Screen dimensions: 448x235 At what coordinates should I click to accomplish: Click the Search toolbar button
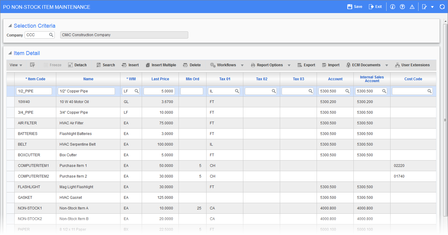point(106,65)
